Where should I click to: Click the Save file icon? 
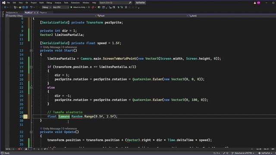23,7
